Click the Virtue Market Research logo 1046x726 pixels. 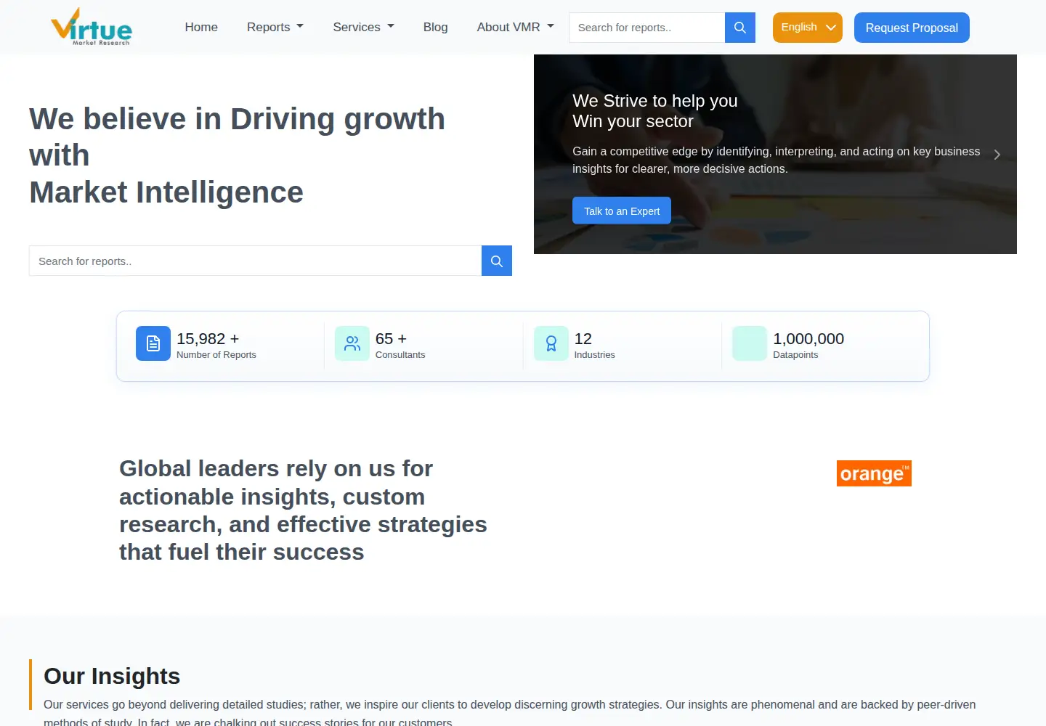pos(92,27)
